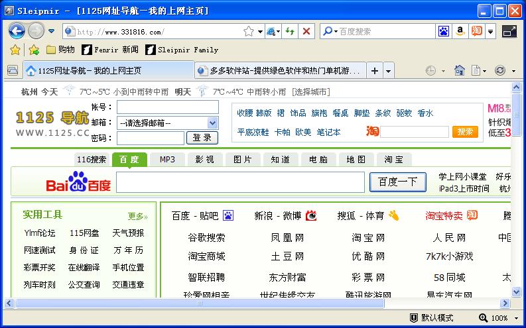Open navigation history dropdown beside Forward
This screenshot has width=526, height=328.
point(51,31)
